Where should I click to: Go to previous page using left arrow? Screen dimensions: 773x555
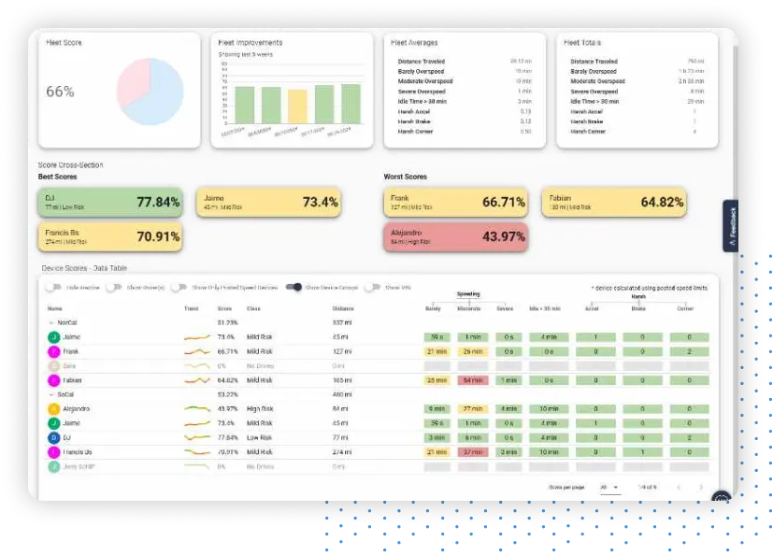[x=678, y=488]
